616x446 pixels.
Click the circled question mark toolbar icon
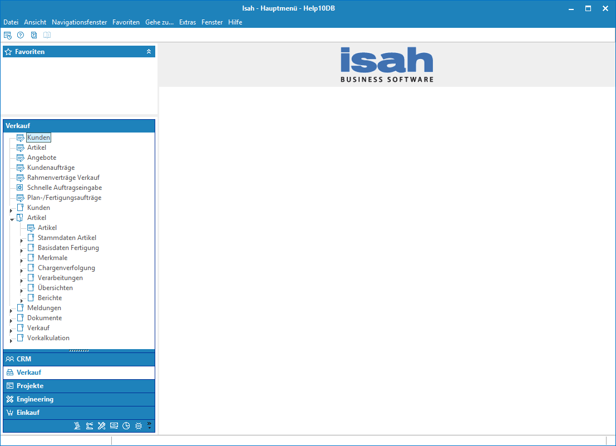21,36
